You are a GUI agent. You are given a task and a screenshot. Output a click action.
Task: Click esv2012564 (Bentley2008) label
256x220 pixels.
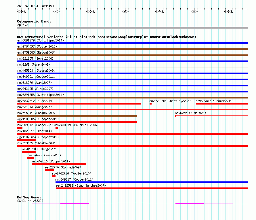click(170, 101)
